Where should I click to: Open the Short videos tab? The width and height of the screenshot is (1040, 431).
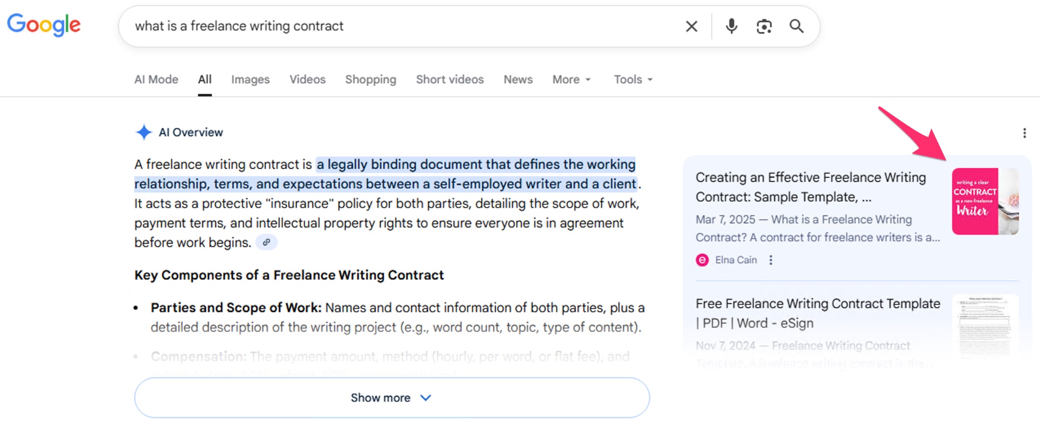(x=450, y=80)
